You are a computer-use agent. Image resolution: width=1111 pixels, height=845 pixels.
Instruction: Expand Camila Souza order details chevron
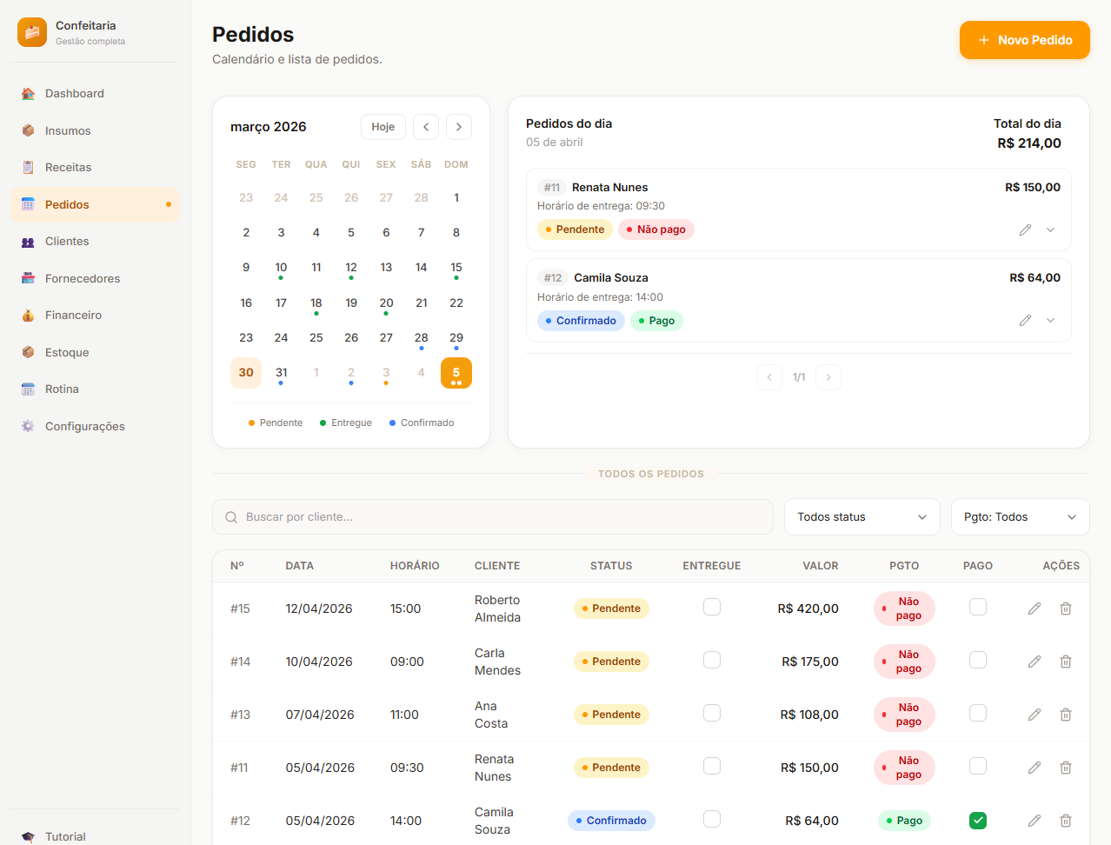tap(1050, 321)
